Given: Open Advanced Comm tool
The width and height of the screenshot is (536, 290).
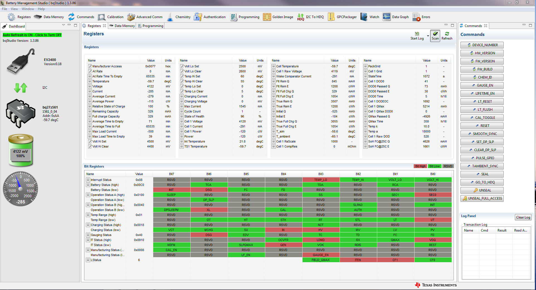Looking at the screenshot, I should tap(145, 17).
